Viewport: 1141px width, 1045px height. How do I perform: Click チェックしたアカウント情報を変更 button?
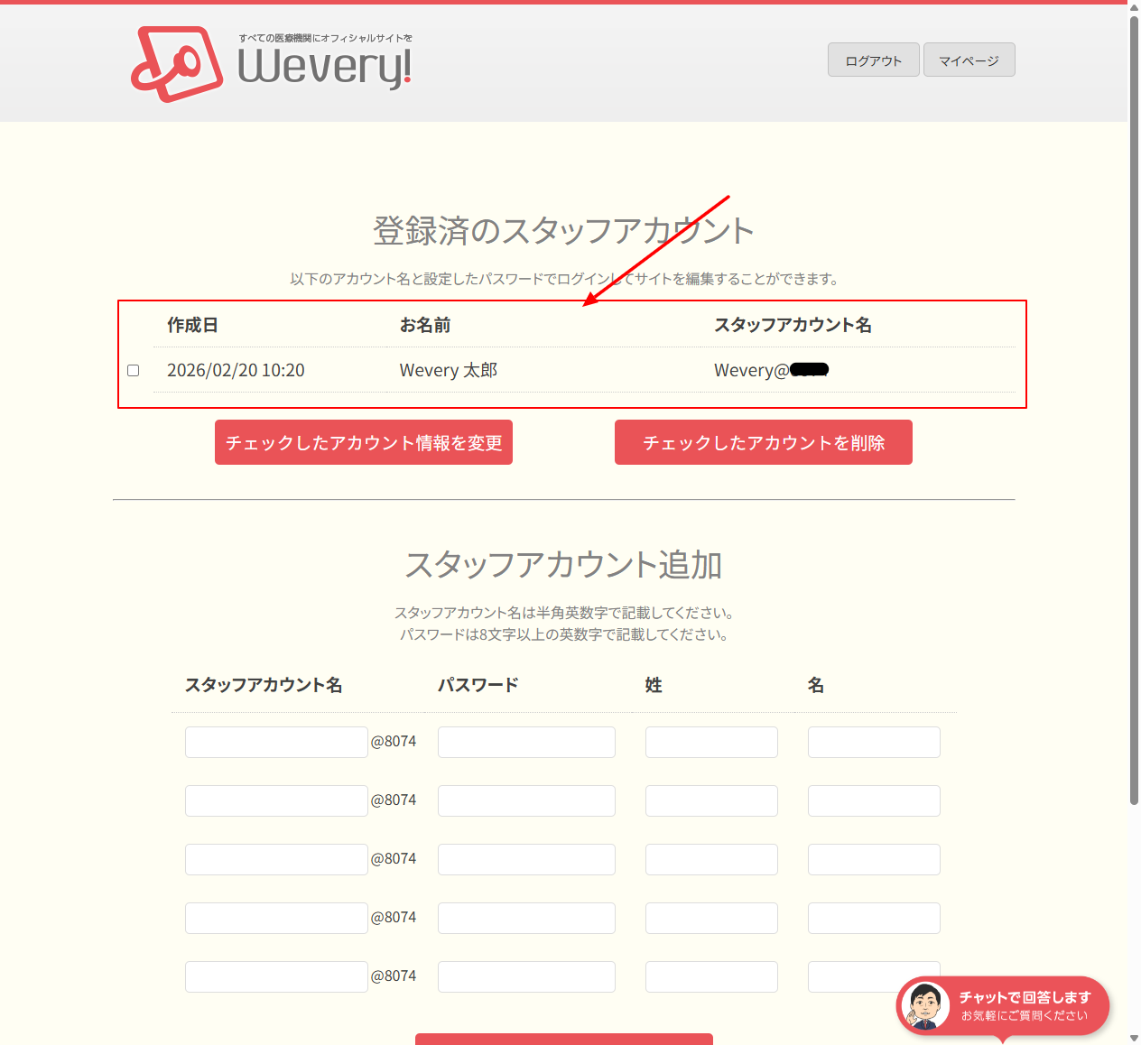pyautogui.click(x=364, y=442)
